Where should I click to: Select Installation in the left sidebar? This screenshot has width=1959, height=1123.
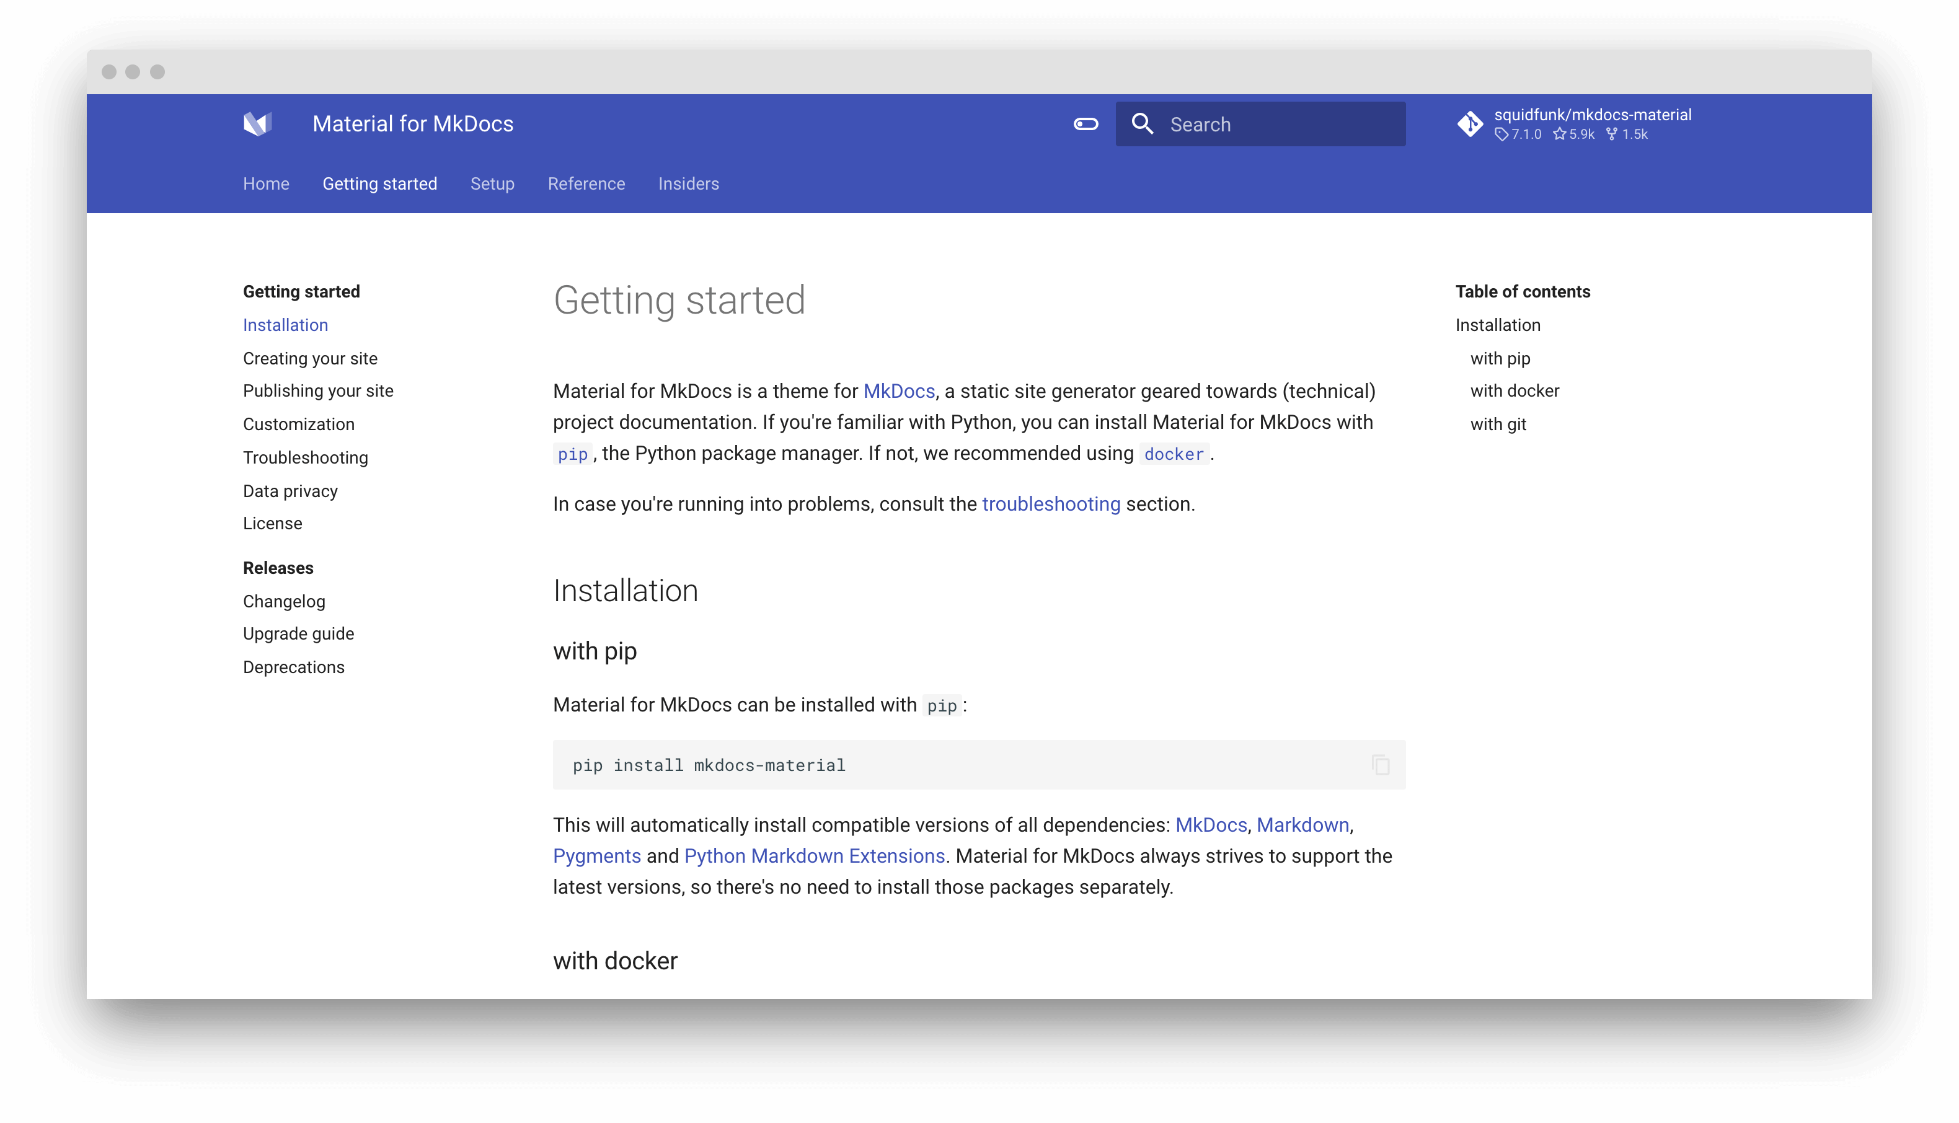pos(285,325)
